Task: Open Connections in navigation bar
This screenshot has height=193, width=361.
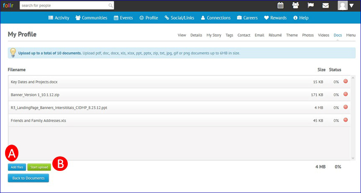Action: tap(216, 18)
